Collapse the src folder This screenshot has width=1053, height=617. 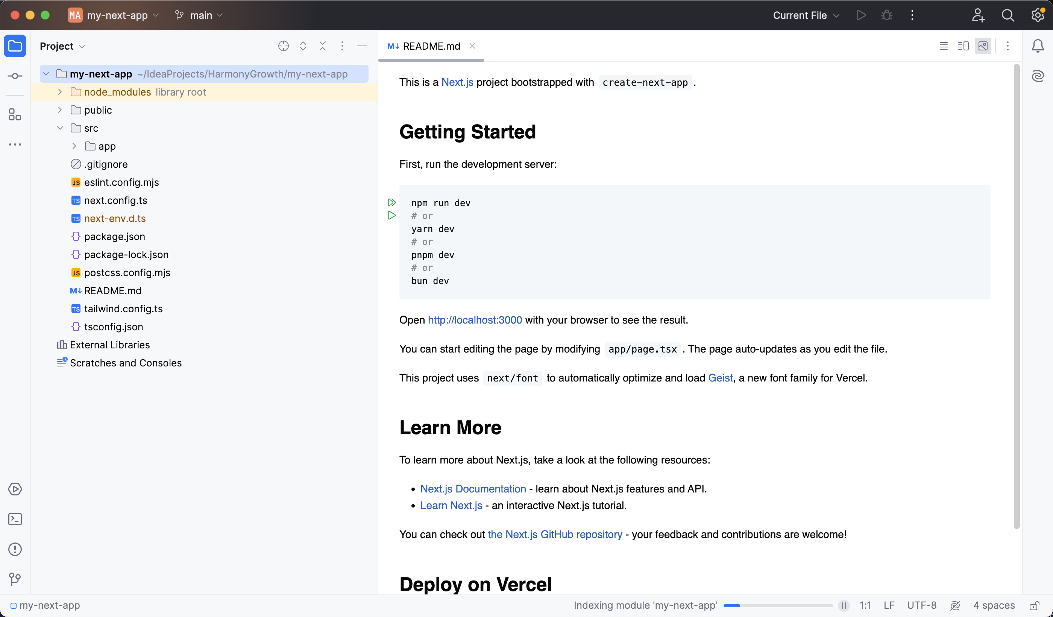tap(60, 128)
